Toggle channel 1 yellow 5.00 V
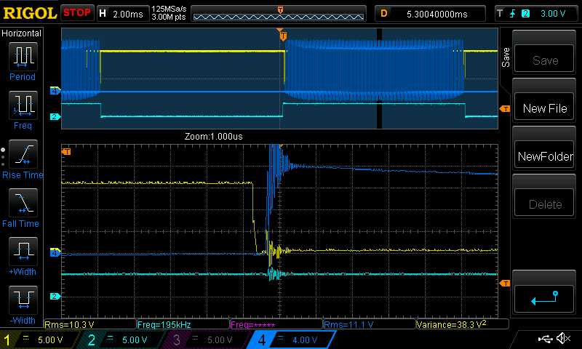This screenshot has height=349, width=582. pyautogui.click(x=38, y=340)
